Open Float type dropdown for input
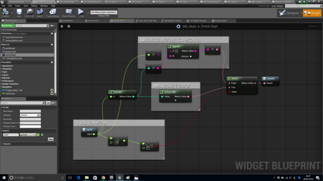The image size is (323, 181). pyautogui.click(x=28, y=135)
